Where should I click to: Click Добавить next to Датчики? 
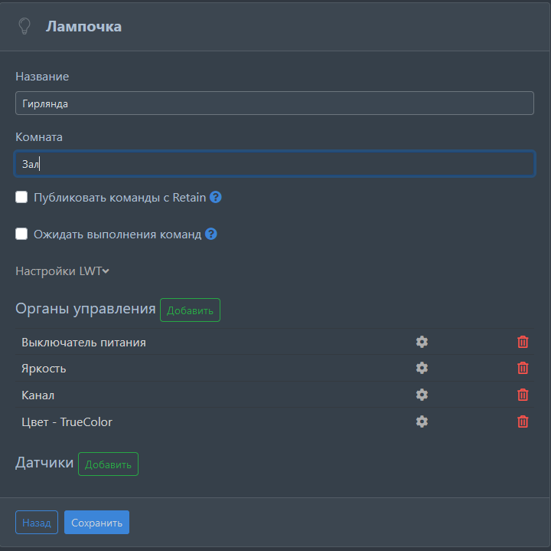coord(108,464)
